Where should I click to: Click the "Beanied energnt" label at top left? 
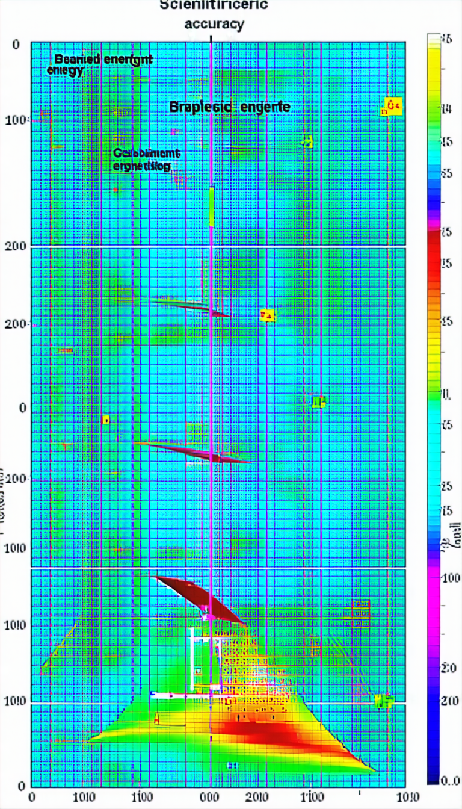(103, 60)
